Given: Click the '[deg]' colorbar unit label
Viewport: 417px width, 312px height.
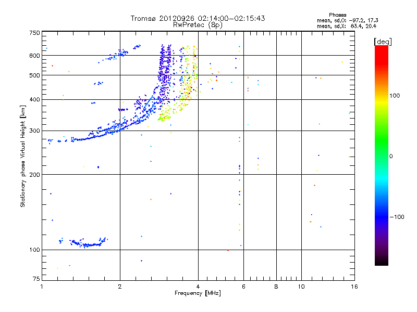Looking at the screenshot, I should tap(383, 42).
